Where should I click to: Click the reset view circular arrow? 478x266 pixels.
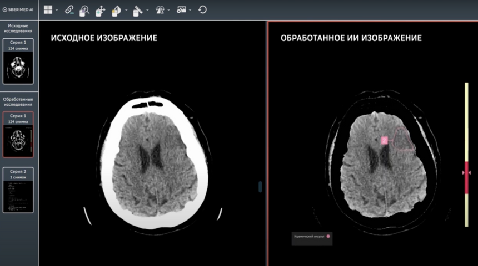[x=202, y=9]
